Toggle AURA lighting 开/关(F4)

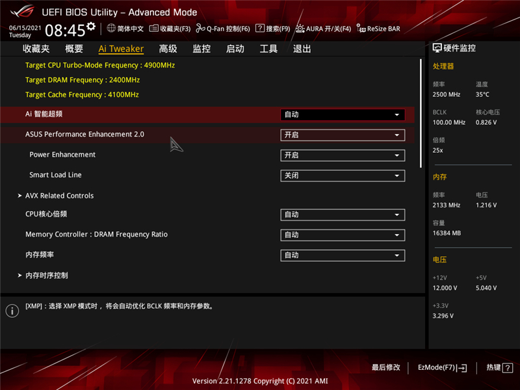coord(323,29)
